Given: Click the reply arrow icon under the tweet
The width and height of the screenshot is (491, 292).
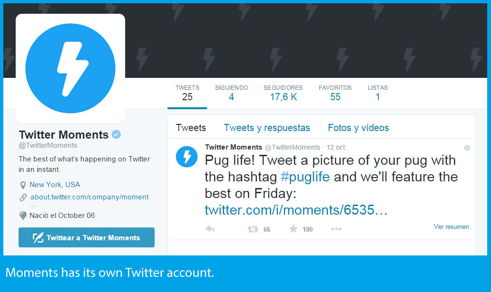Looking at the screenshot, I should (x=210, y=229).
